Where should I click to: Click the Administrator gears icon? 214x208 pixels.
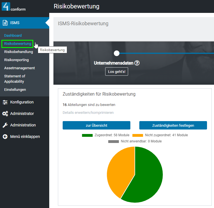[5, 114]
